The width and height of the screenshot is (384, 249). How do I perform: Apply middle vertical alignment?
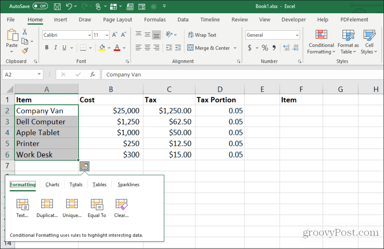pyautogui.click(x=148, y=35)
